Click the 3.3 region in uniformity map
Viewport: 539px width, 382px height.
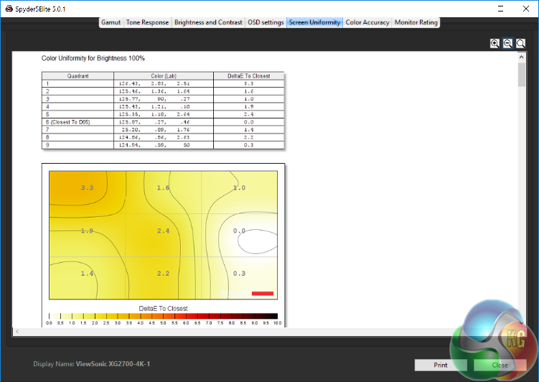(x=87, y=187)
